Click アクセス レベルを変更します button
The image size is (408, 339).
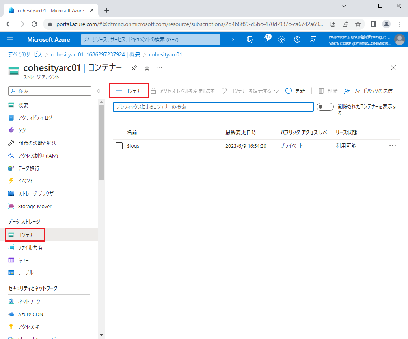coord(183,91)
